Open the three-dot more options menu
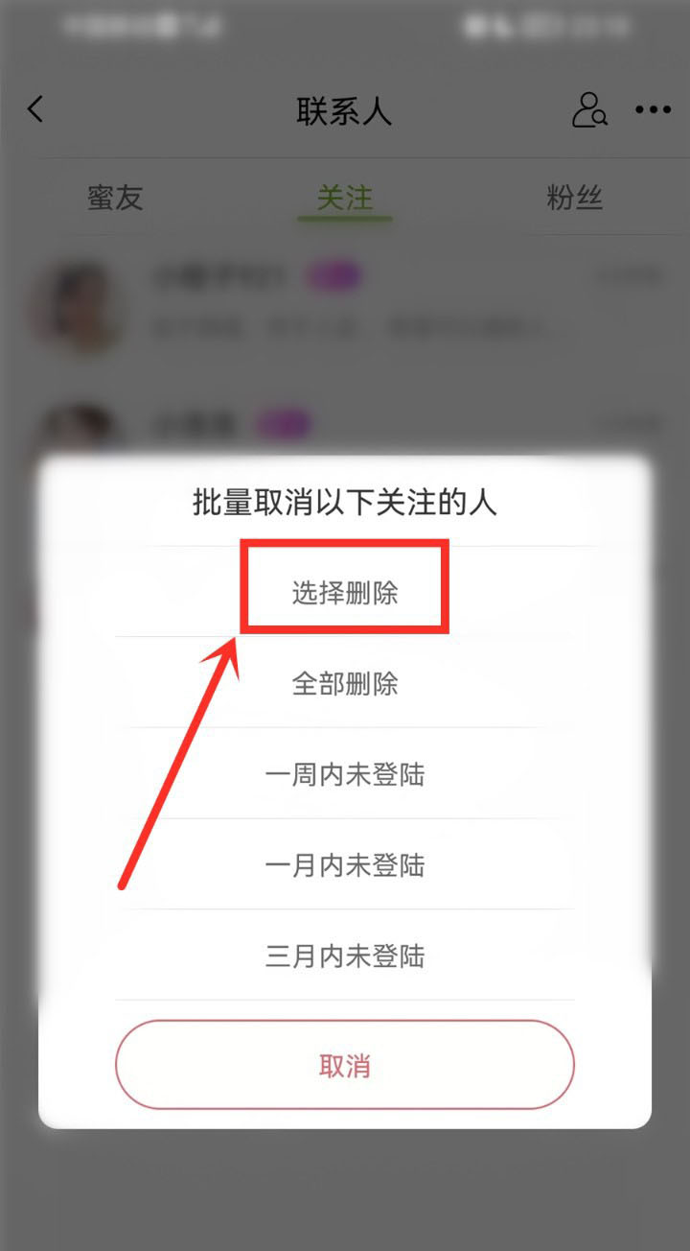 pos(654,110)
